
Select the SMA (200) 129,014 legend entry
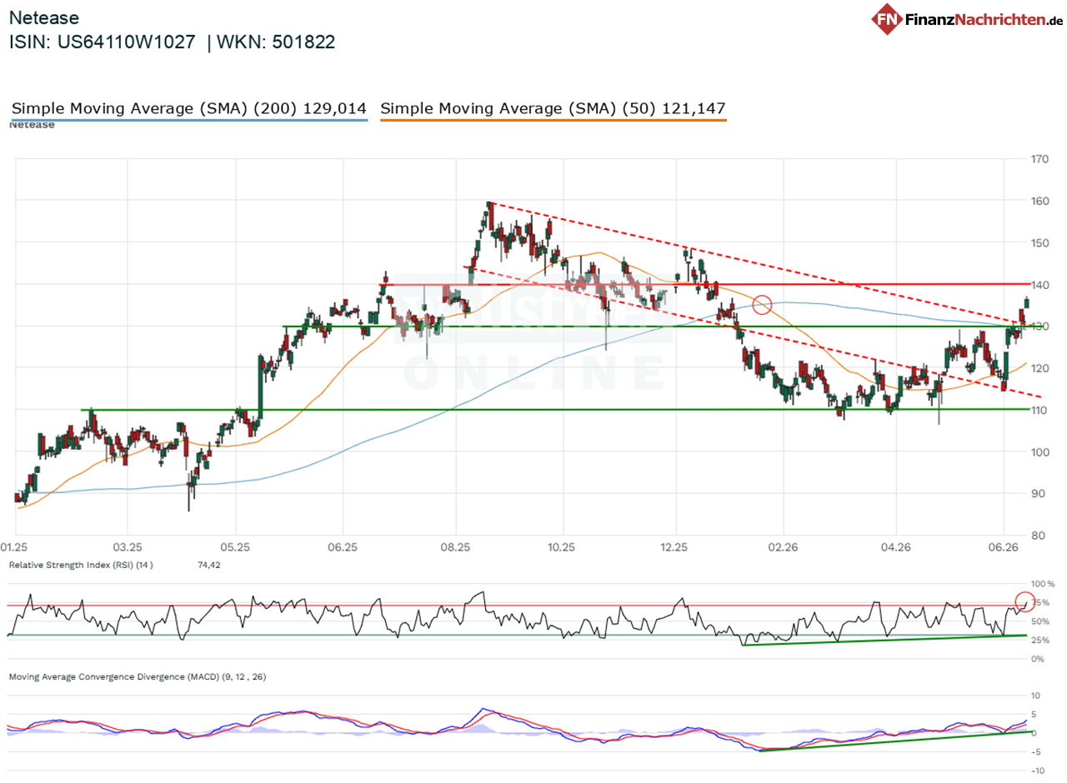(x=189, y=108)
